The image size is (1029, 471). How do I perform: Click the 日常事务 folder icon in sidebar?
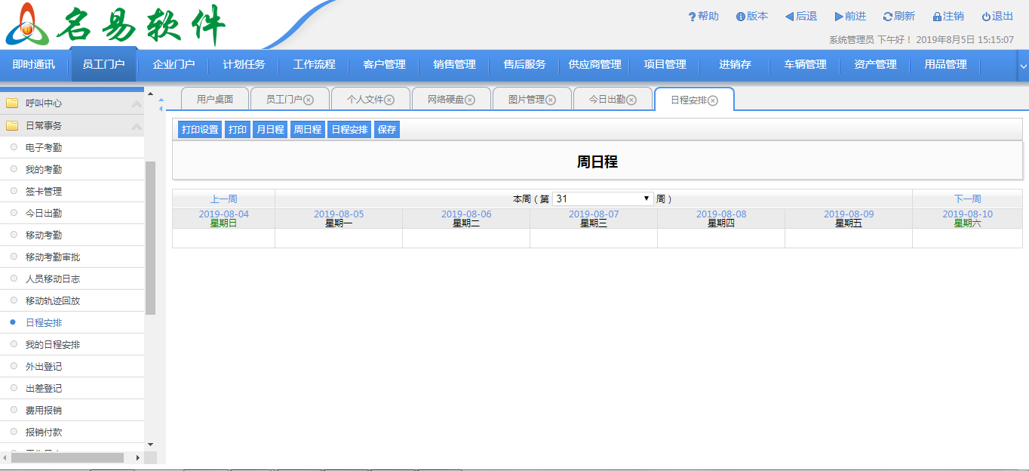(12, 126)
